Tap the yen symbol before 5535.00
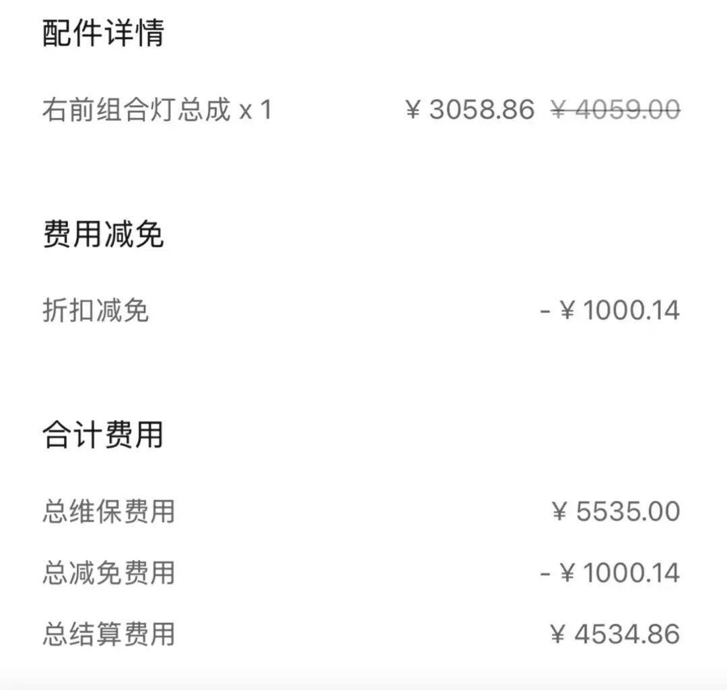Viewport: 727px width, 690px height. point(559,512)
